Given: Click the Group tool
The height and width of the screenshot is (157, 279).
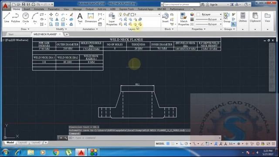Looking at the screenshot, I should [x=227, y=18].
